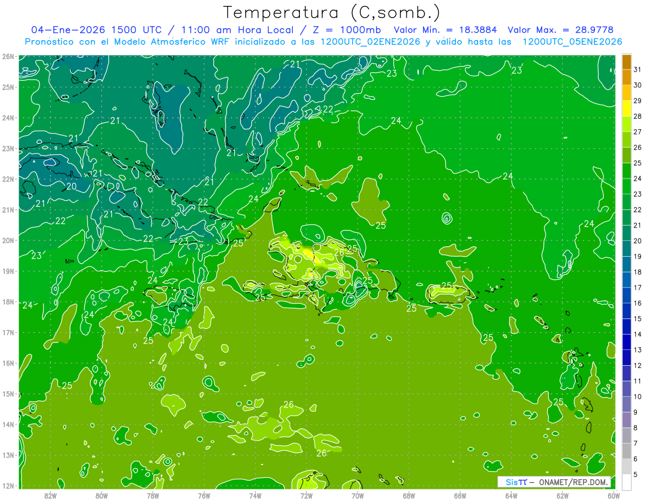Image resolution: width=652 pixels, height=503 pixels.
Task: Click the white legend band below 5
Action: (x=626, y=482)
